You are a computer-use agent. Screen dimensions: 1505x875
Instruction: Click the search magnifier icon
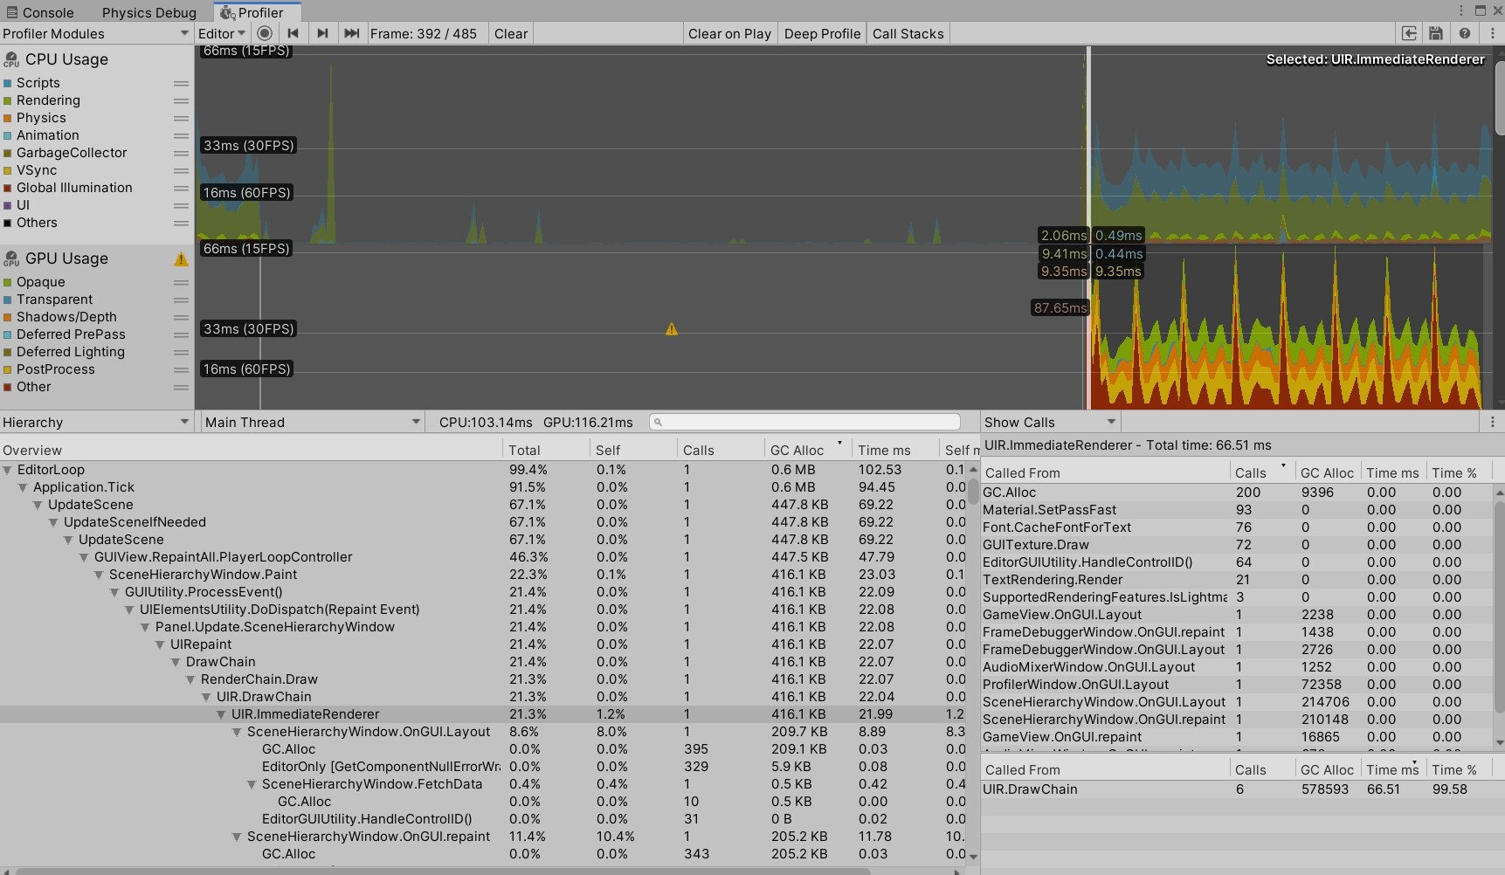(659, 423)
